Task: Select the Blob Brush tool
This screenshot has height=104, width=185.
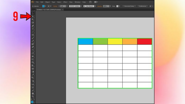Action: coord(33,44)
